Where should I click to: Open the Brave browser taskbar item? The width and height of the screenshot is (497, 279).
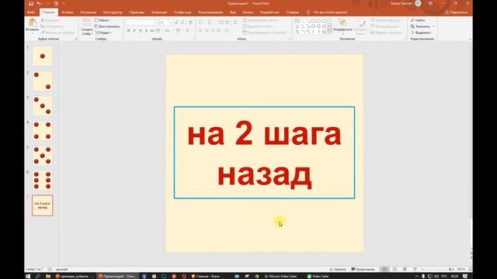206,276
